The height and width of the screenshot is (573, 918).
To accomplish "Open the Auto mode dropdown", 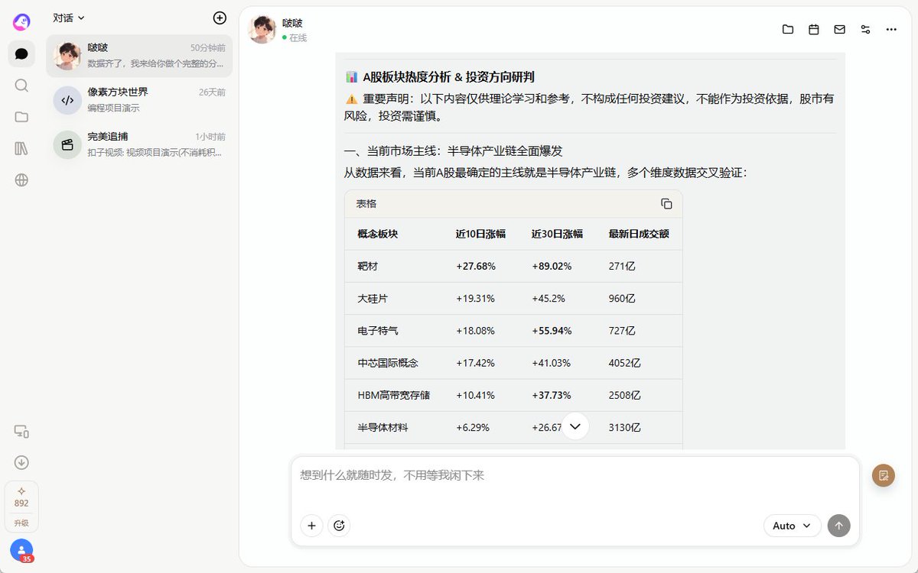I will coord(792,526).
